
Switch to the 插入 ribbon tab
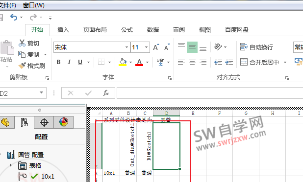pos(63,30)
